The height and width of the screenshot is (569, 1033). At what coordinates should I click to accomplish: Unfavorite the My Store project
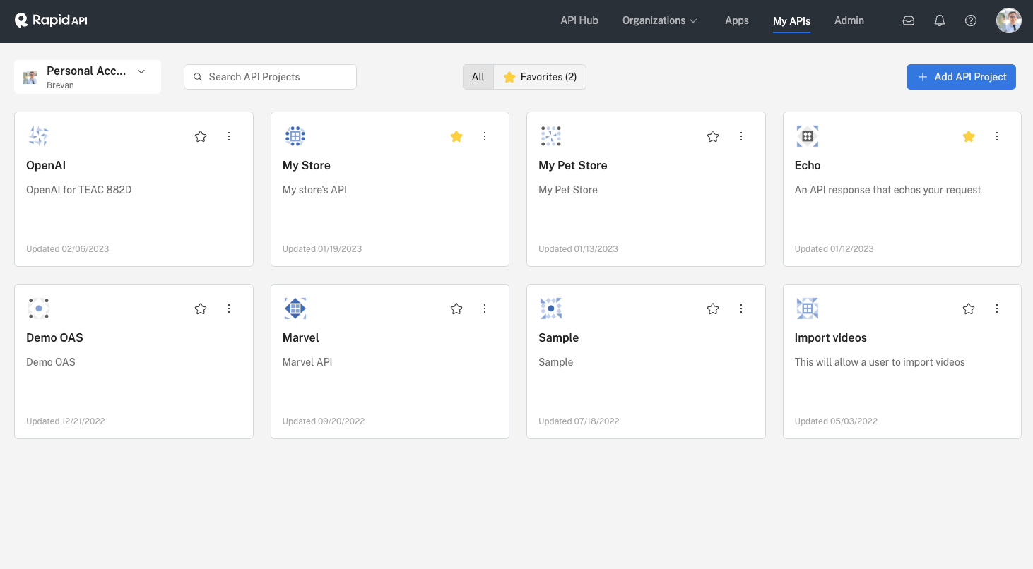tap(456, 136)
